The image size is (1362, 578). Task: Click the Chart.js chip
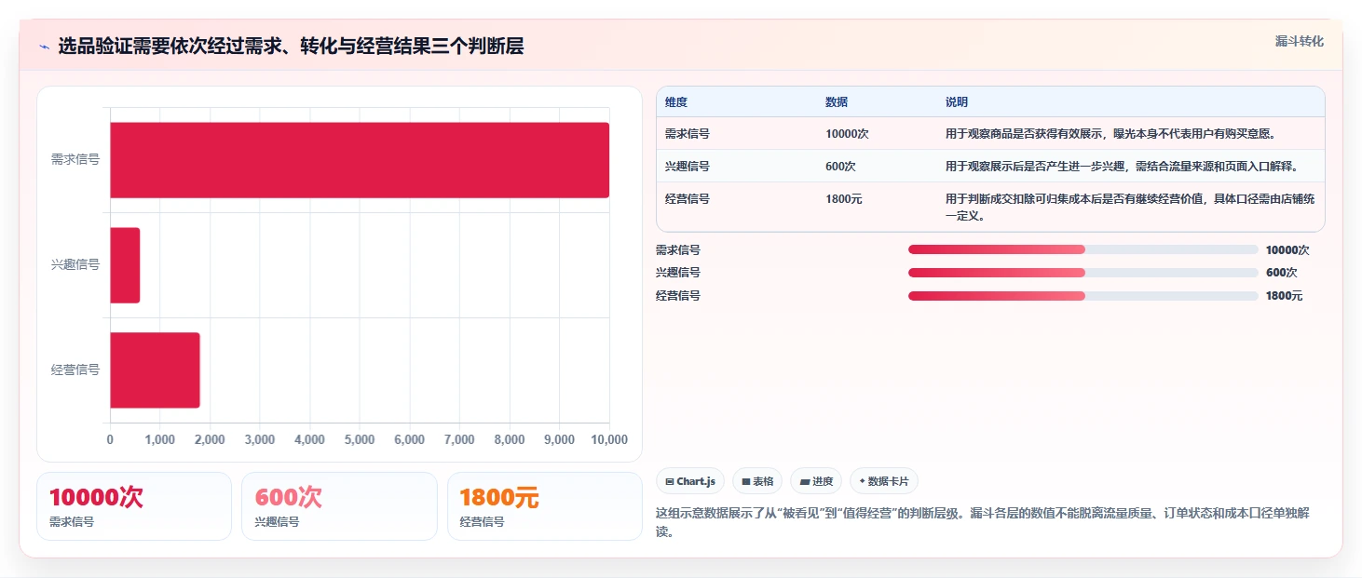[690, 481]
